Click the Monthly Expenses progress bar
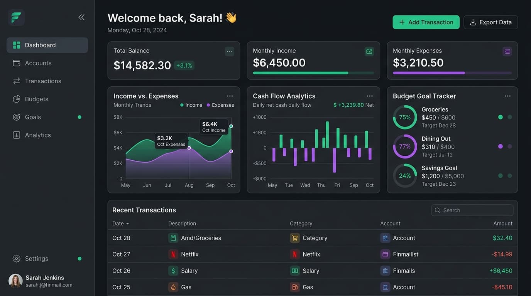The image size is (531, 296). (x=452, y=73)
